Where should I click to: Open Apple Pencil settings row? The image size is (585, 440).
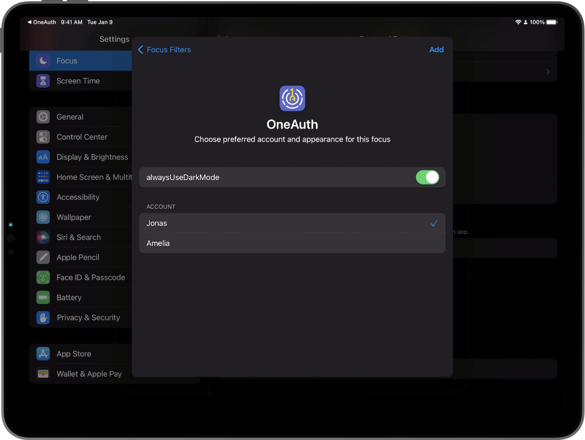point(81,257)
